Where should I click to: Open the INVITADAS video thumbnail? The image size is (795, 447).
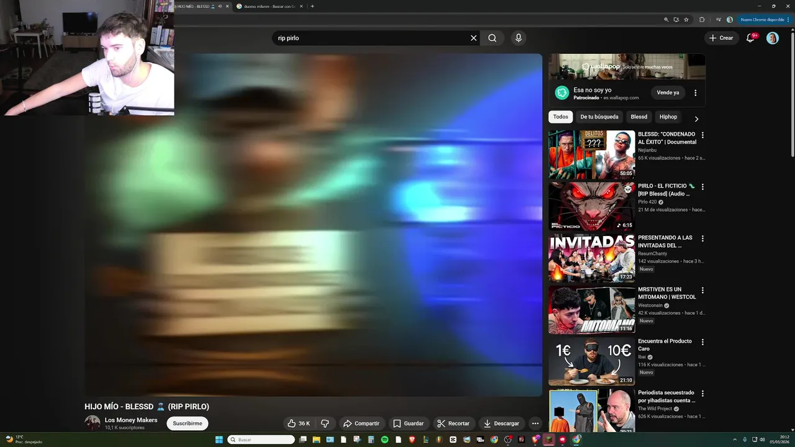coord(591,258)
